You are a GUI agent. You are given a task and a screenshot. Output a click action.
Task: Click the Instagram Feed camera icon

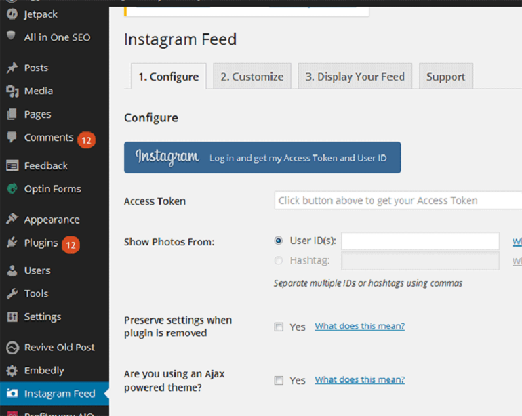click(x=12, y=393)
